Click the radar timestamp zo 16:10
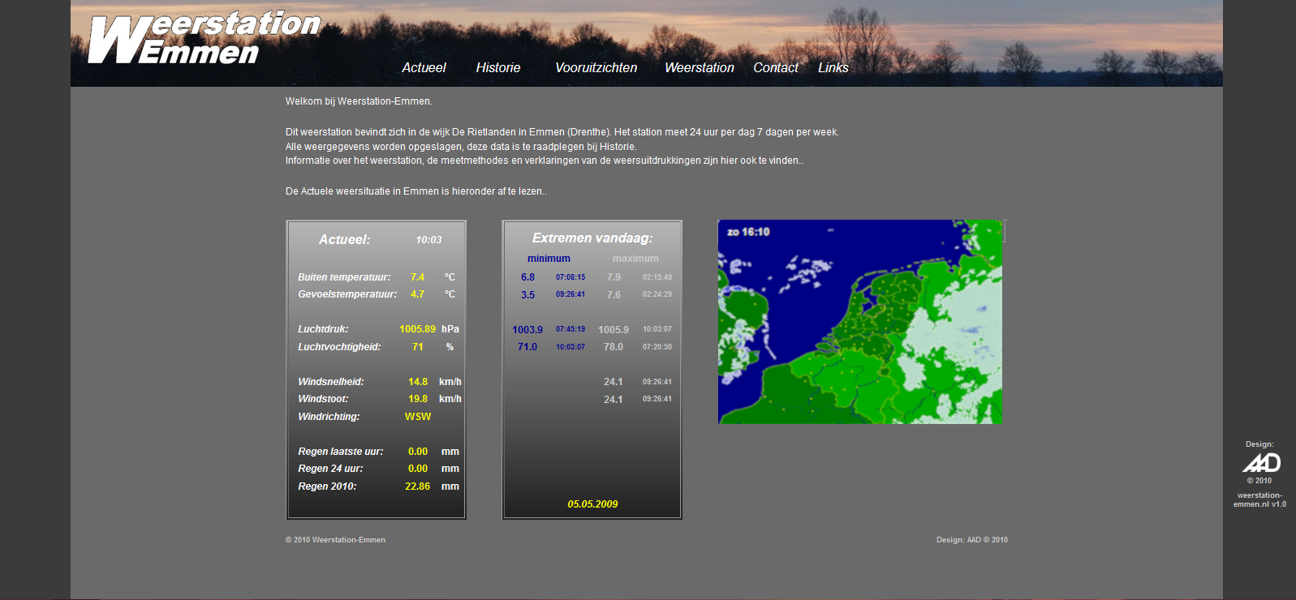The width and height of the screenshot is (1296, 600). pos(748,232)
